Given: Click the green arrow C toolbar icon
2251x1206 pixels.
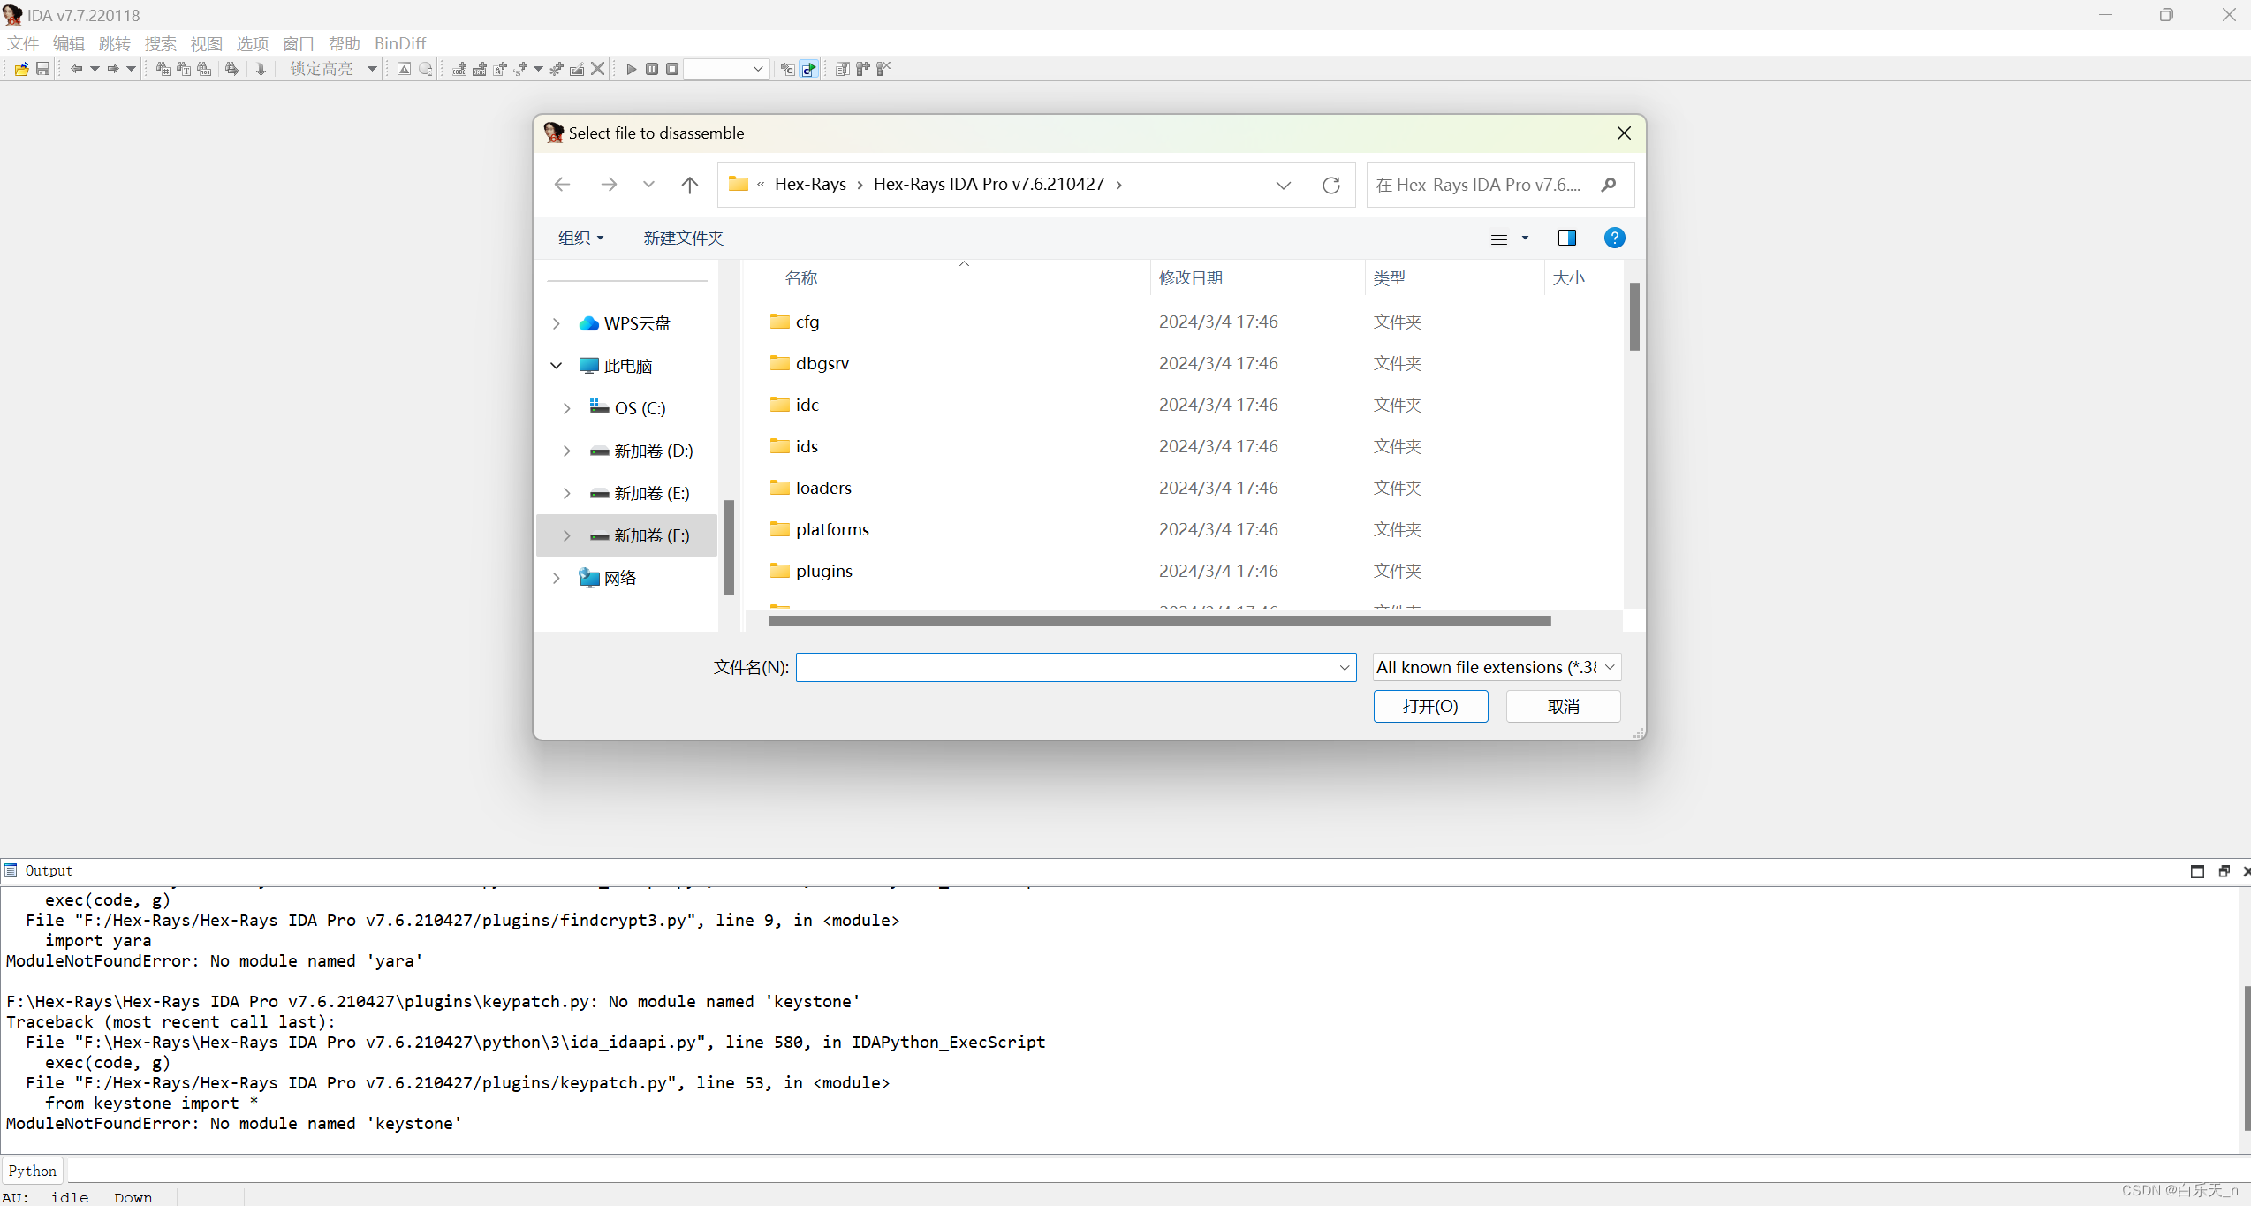Looking at the screenshot, I should 809,69.
